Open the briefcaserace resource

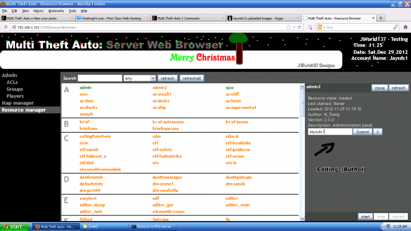[x=166, y=128]
